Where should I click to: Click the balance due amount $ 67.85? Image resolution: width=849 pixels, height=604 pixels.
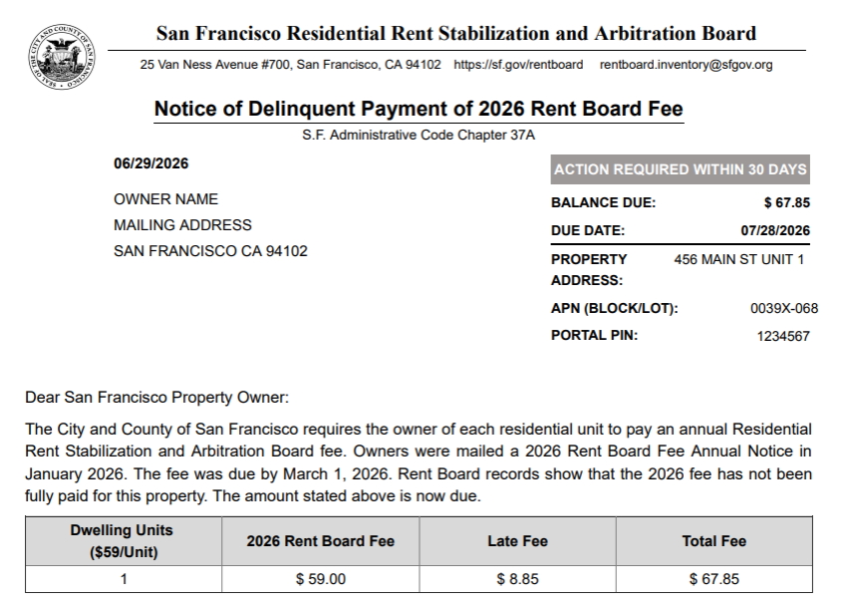(x=787, y=202)
